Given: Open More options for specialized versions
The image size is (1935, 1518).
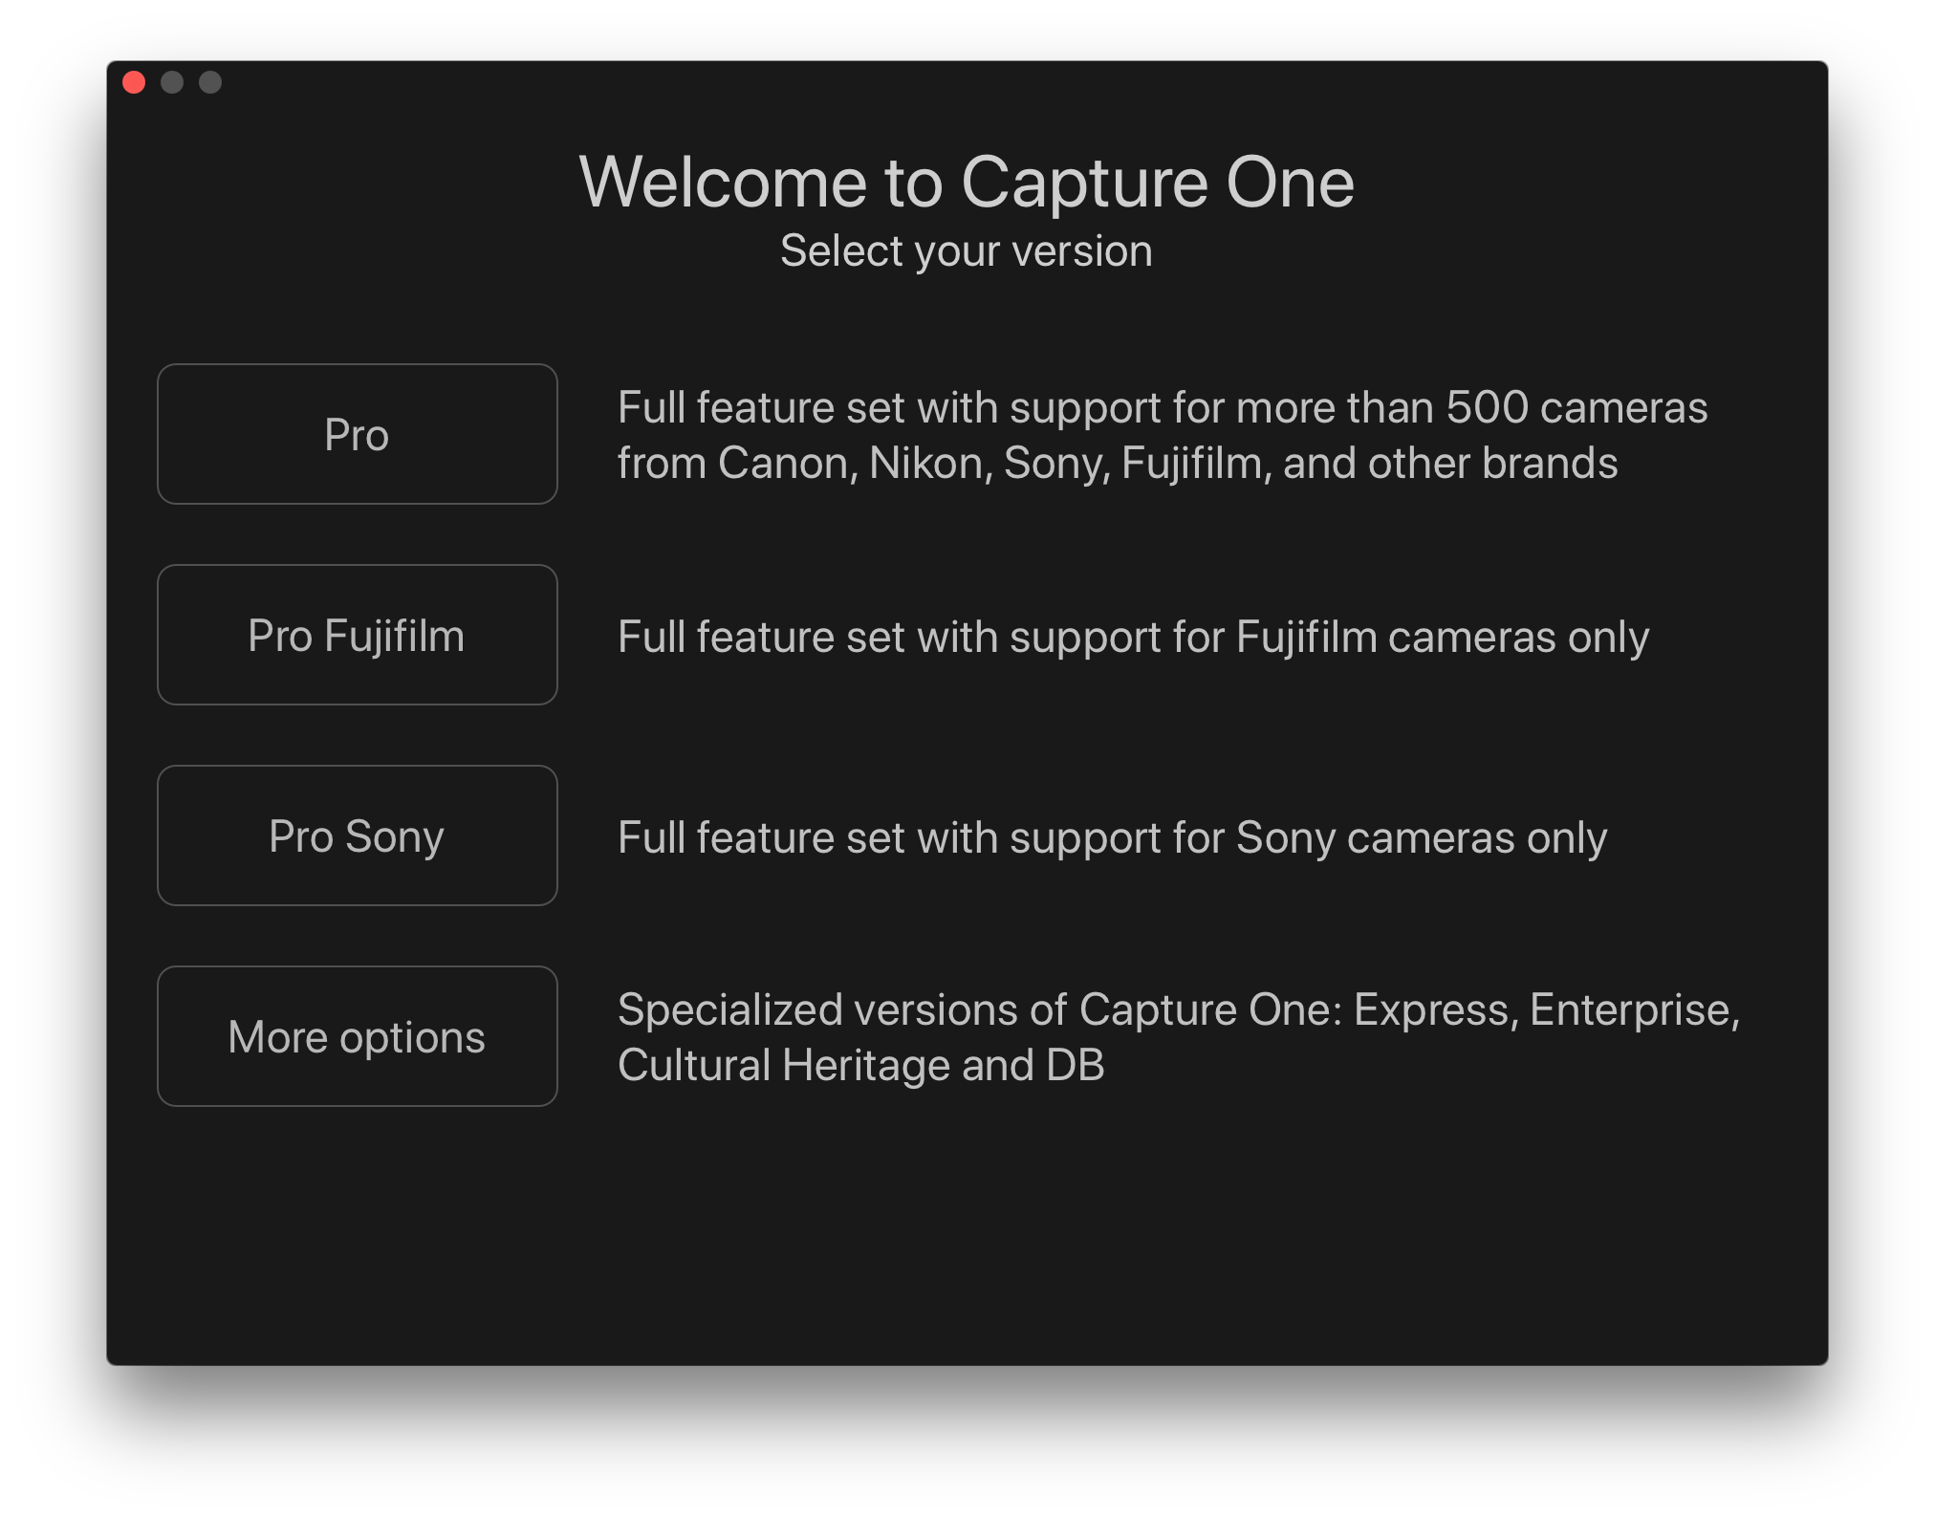Looking at the screenshot, I should coord(357,1036).
